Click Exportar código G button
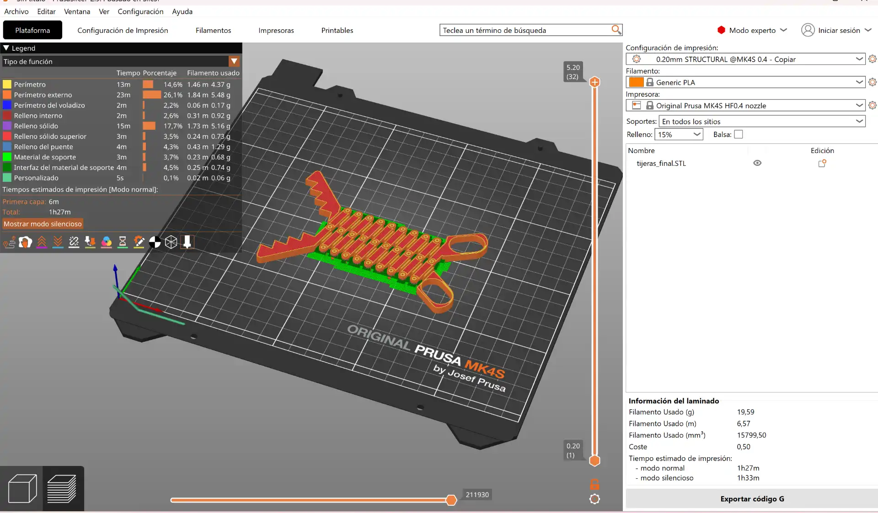 pos(752,499)
